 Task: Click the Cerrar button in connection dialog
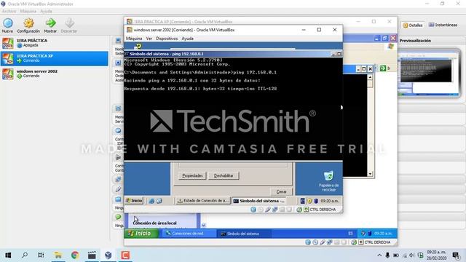281,191
